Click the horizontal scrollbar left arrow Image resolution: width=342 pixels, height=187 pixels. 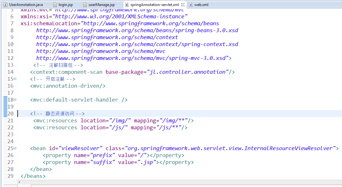[x=19, y=182]
